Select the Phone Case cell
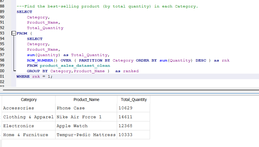 [x=86, y=108]
